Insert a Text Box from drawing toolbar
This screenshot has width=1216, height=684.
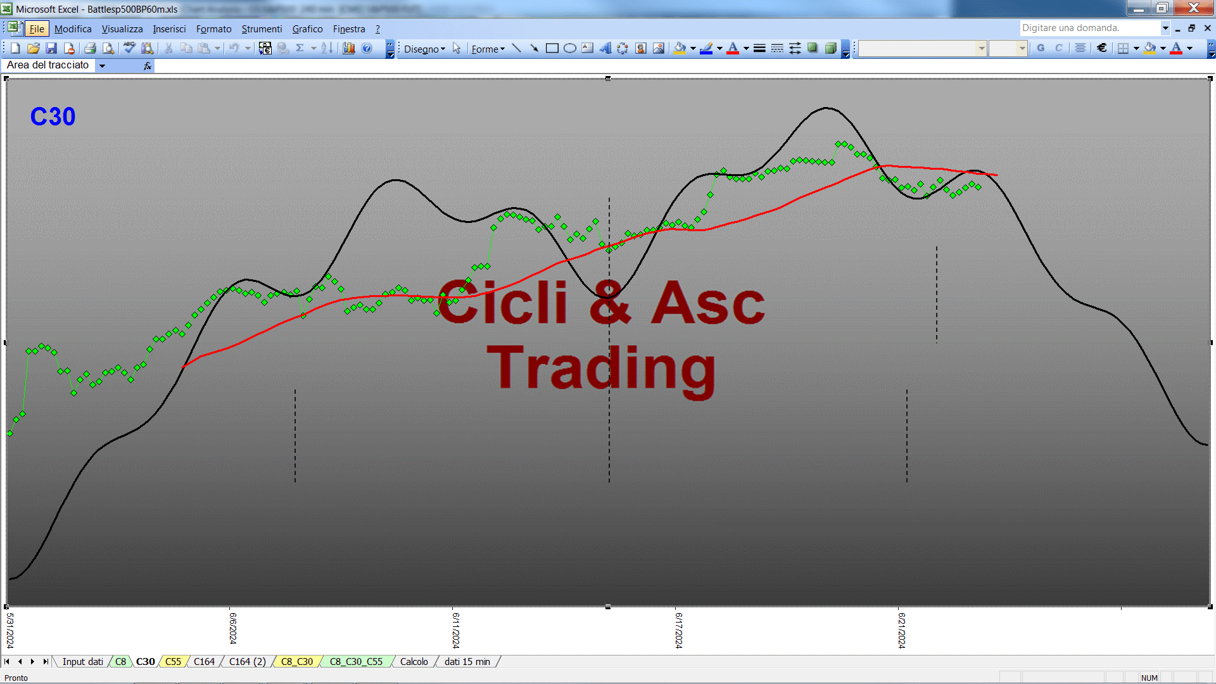point(587,49)
